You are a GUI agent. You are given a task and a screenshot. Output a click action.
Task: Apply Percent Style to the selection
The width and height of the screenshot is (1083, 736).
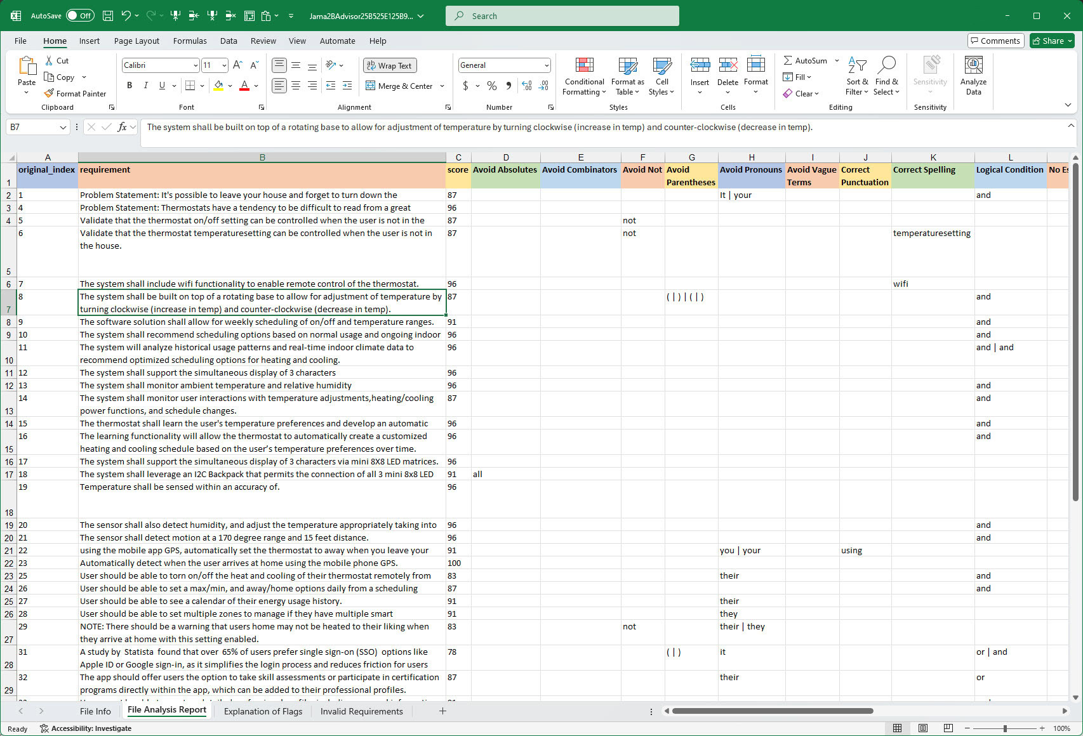[491, 85]
